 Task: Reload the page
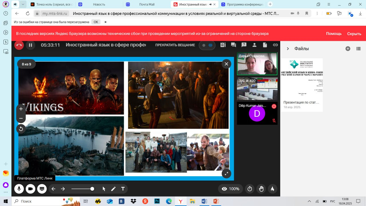click(x=28, y=13)
